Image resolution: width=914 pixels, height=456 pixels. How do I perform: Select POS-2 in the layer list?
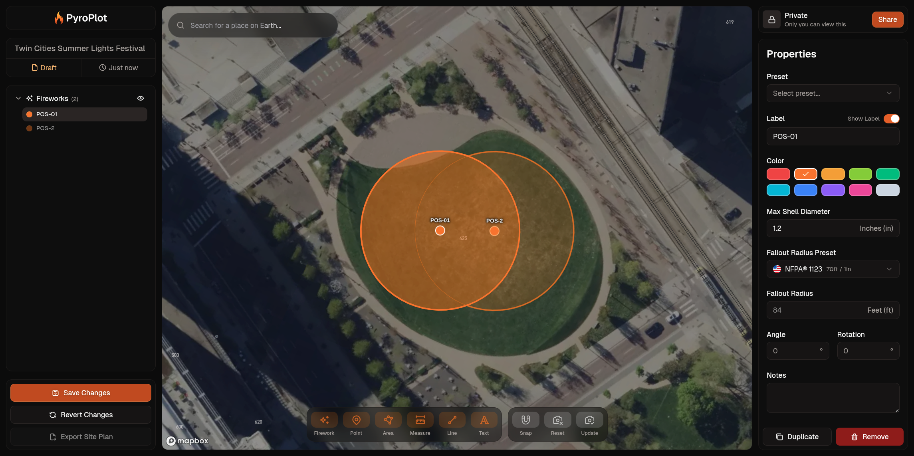[46, 128]
